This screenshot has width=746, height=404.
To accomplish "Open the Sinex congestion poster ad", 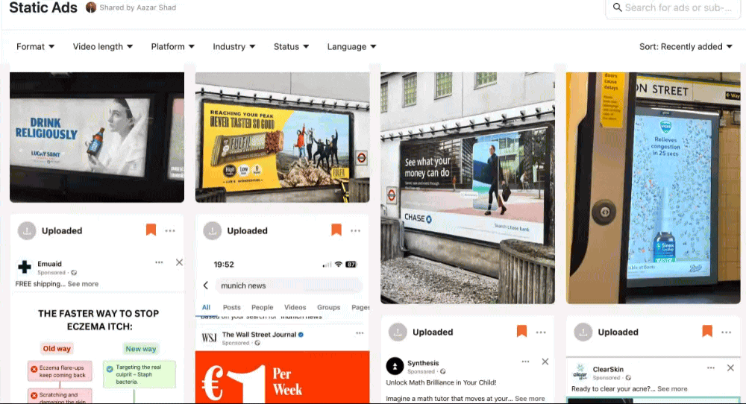I will [x=653, y=188].
